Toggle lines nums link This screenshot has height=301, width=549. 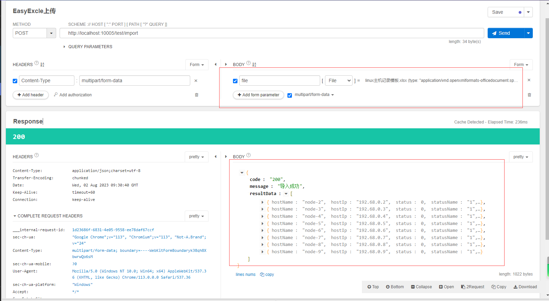[246, 275]
